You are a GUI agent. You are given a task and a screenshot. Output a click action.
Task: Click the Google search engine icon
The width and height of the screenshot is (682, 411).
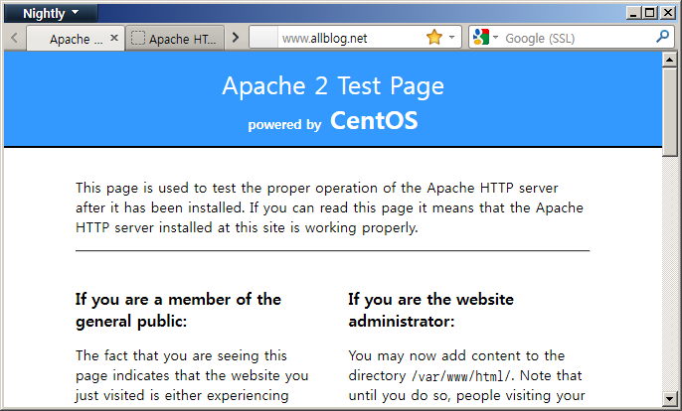481,38
